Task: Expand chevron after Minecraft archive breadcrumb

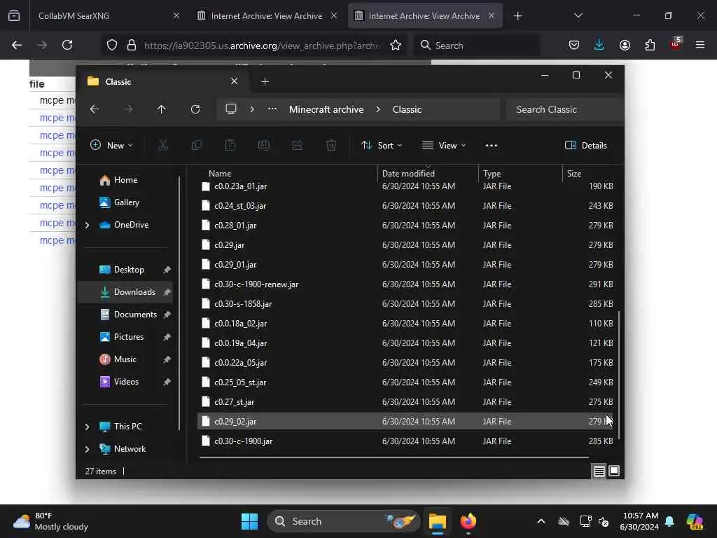Action: click(378, 109)
